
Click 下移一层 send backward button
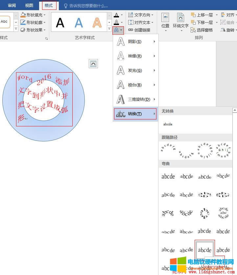click(202, 22)
